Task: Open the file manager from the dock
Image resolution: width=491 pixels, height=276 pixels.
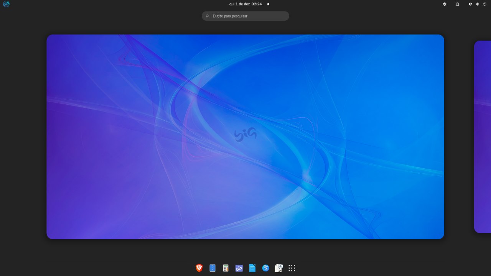Action: (x=213, y=268)
